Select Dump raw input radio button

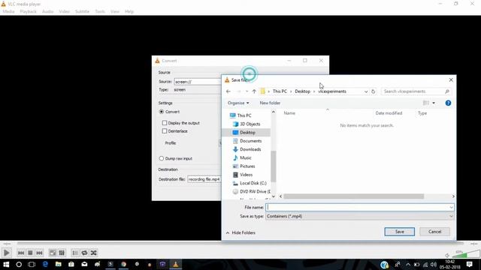point(162,158)
